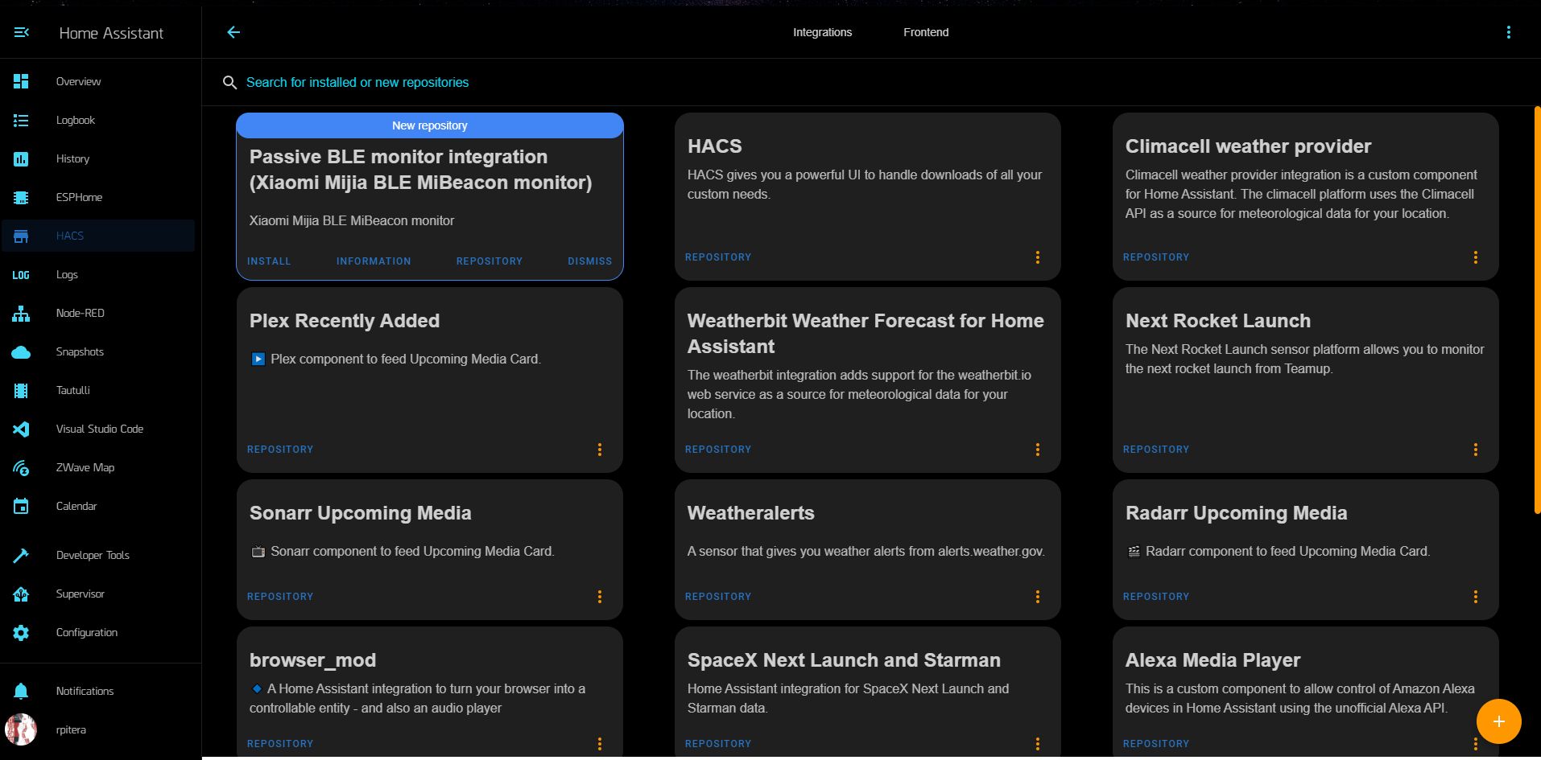1541x760 pixels.
Task: Open Repository link on Radarr Upcoming Media card
Action: tap(1156, 597)
